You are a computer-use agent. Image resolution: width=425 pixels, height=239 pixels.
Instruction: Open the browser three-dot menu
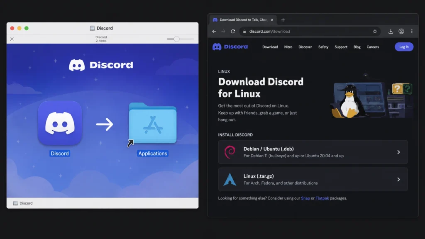coord(412,32)
